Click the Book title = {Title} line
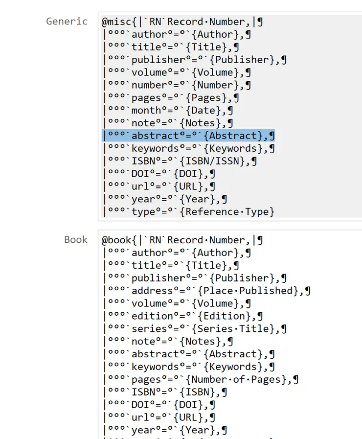Screen dimensions: 362x439 tap(171, 265)
